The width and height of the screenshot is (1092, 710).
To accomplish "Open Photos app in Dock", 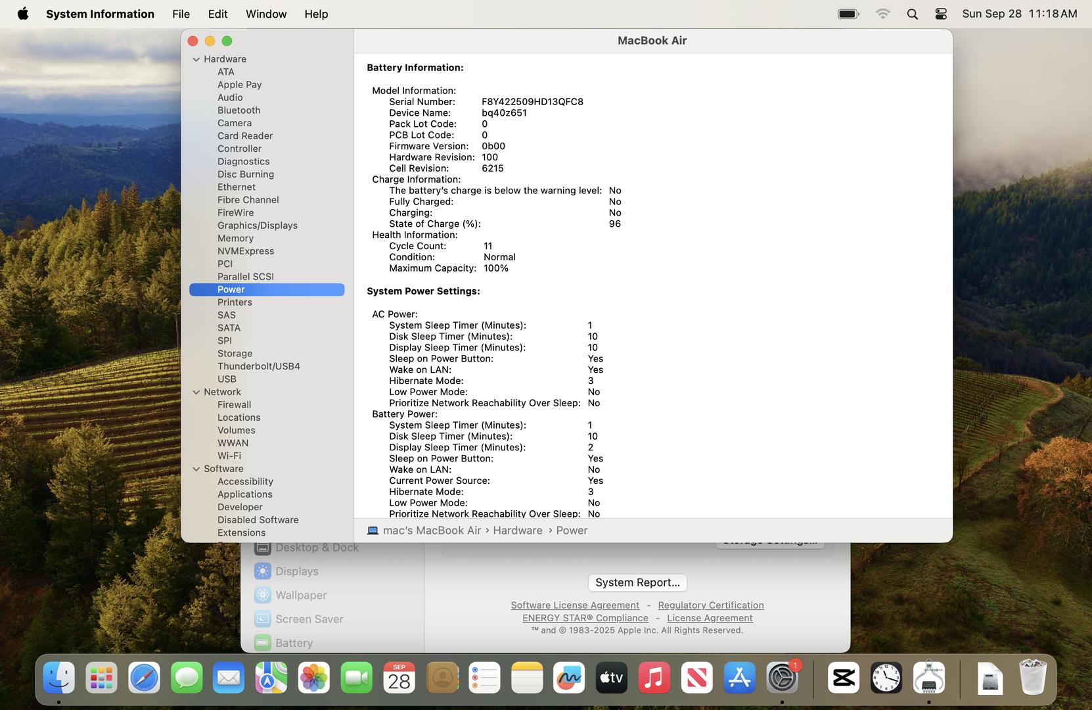I will click(314, 678).
